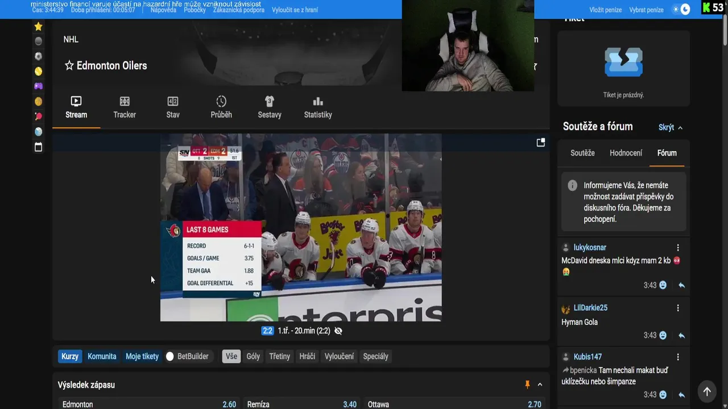Open options menu for Kubis147's post
The width and height of the screenshot is (728, 409).
(678, 357)
